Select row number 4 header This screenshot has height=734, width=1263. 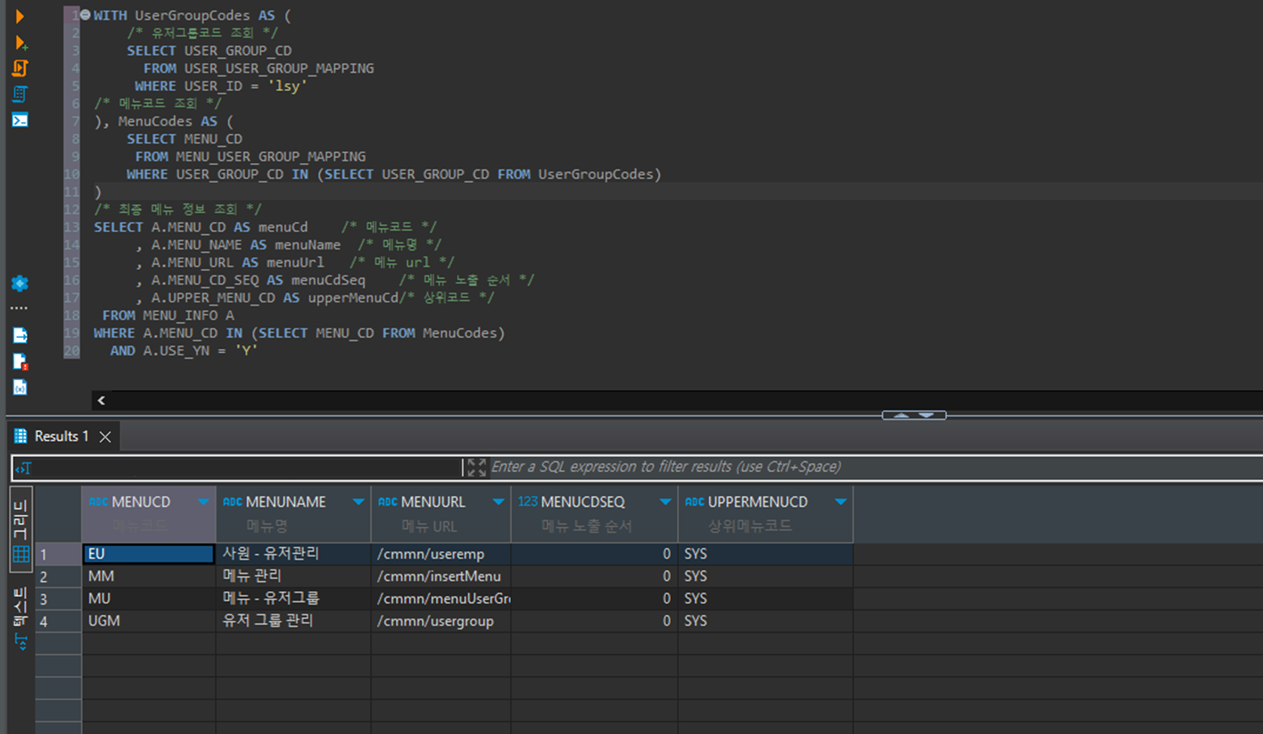coord(59,622)
